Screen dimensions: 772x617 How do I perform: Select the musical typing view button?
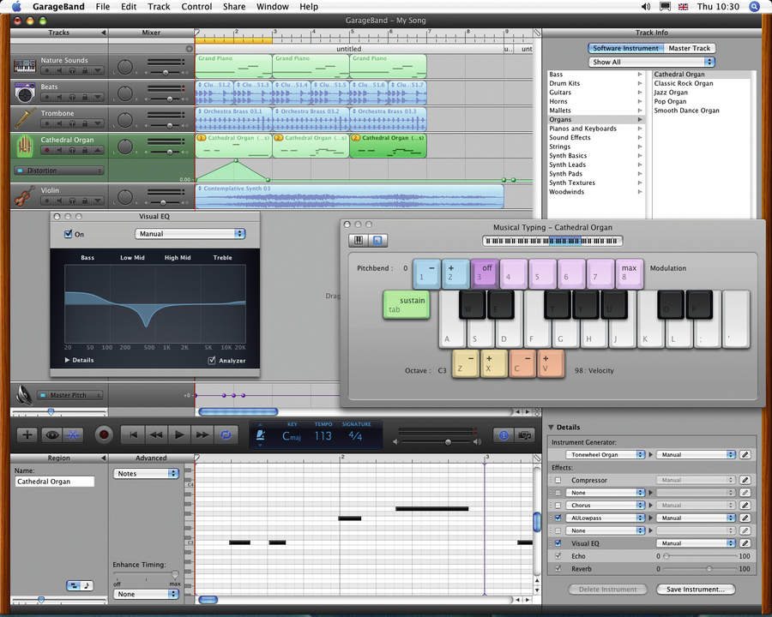[377, 240]
